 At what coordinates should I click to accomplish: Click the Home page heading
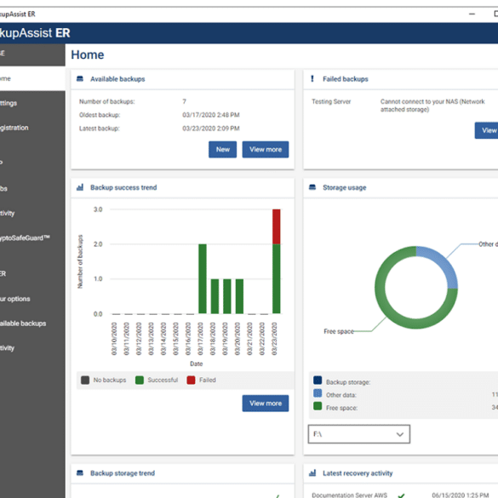pos(88,54)
